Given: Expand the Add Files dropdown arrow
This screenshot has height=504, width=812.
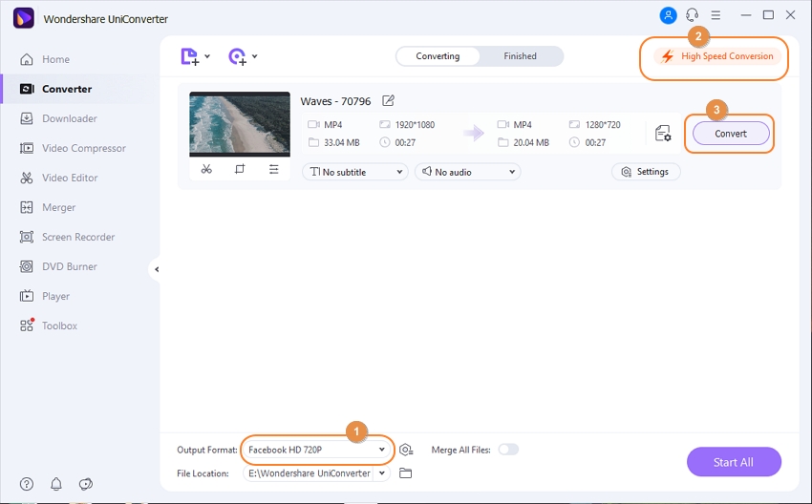Looking at the screenshot, I should (207, 56).
